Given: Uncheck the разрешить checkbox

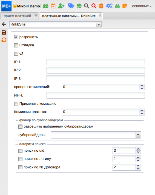Looking at the screenshot, I should tap(16, 37).
